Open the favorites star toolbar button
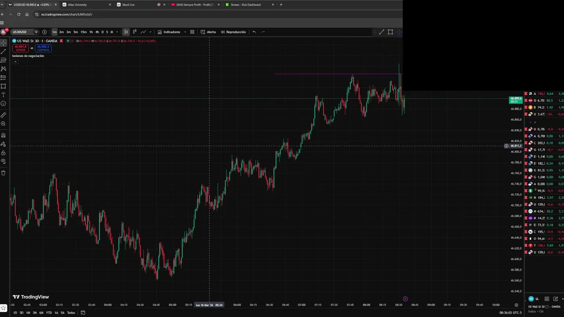 pyautogui.click(x=3, y=307)
